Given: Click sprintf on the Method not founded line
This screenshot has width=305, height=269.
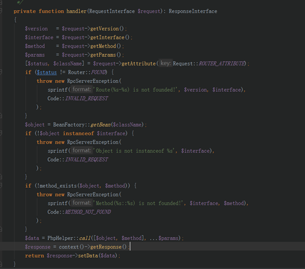Looking at the screenshot, I should (58, 203).
